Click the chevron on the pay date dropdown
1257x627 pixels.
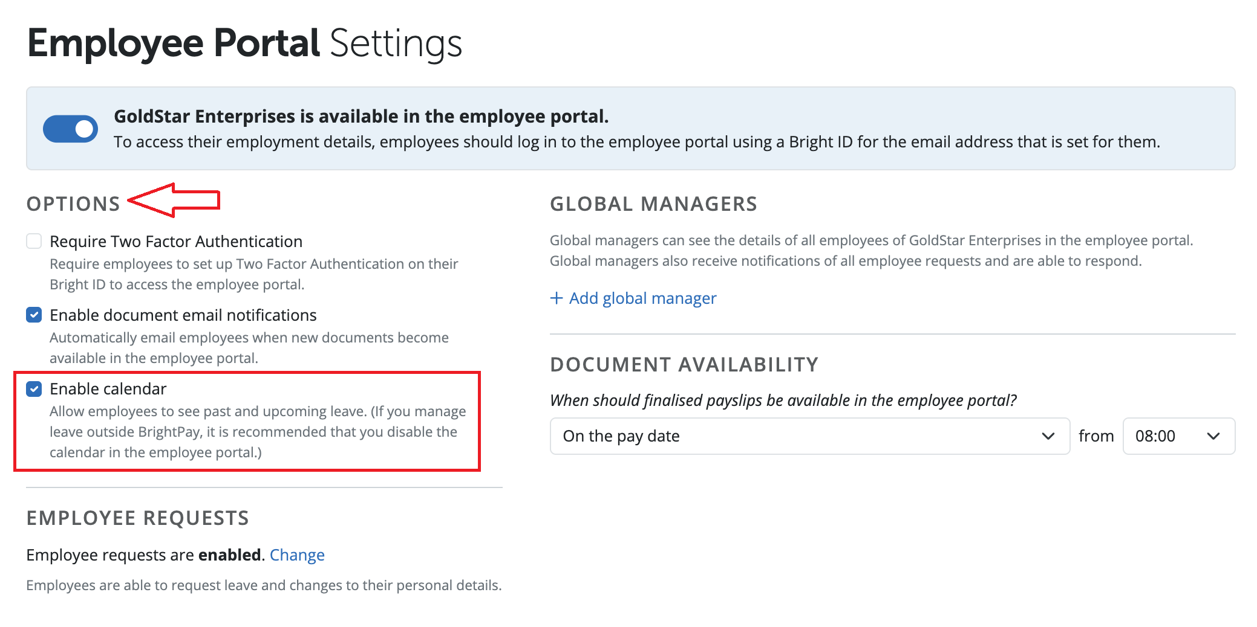tap(1048, 436)
